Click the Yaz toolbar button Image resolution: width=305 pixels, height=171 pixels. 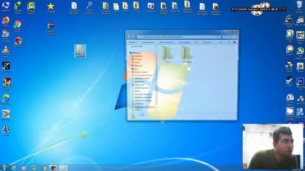(x=197, y=42)
